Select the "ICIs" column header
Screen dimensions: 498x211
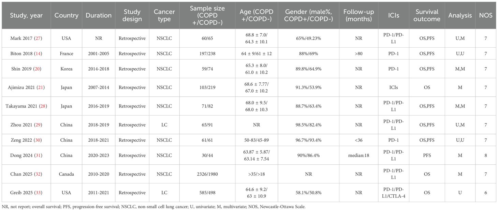pos(393,16)
